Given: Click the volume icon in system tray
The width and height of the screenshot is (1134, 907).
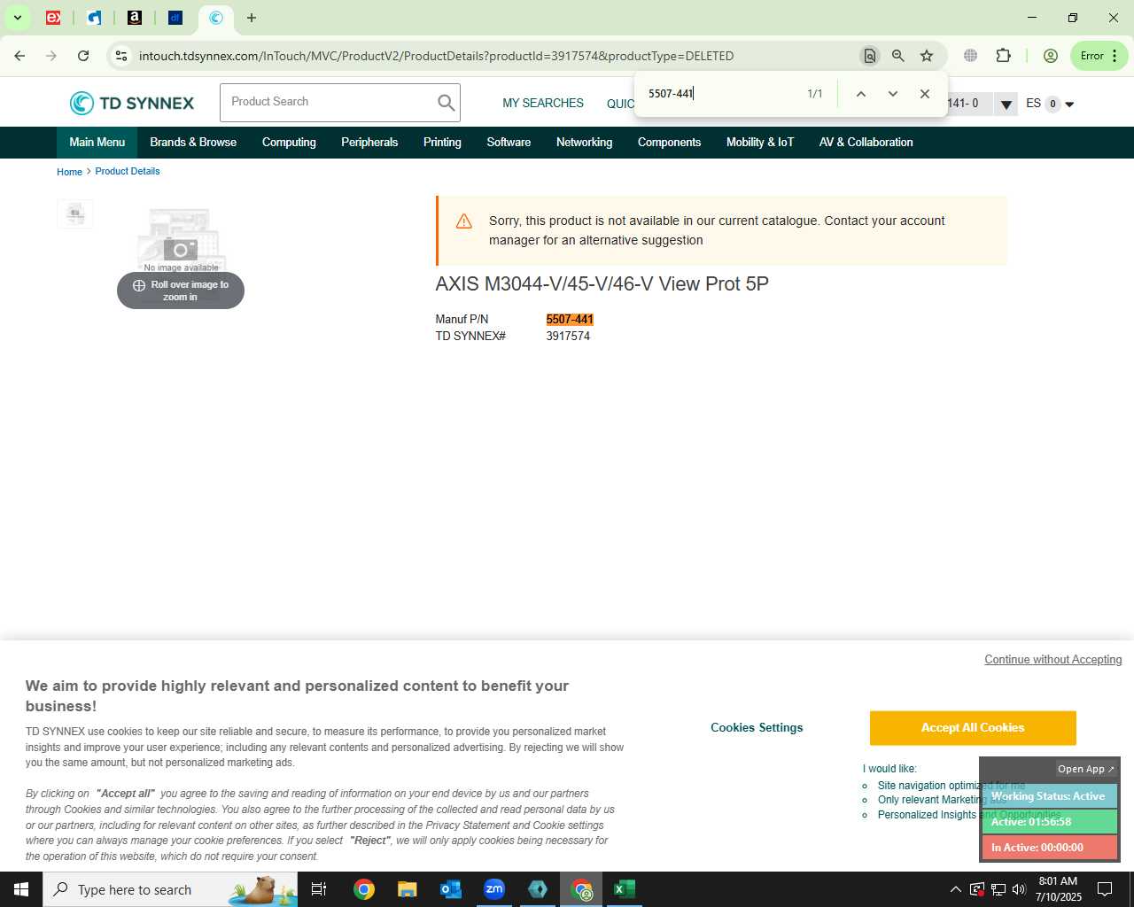Looking at the screenshot, I should (x=1019, y=889).
